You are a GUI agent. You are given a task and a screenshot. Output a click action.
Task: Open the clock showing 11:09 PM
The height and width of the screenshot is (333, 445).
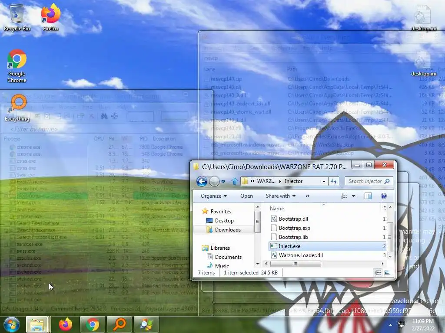tap(423, 325)
